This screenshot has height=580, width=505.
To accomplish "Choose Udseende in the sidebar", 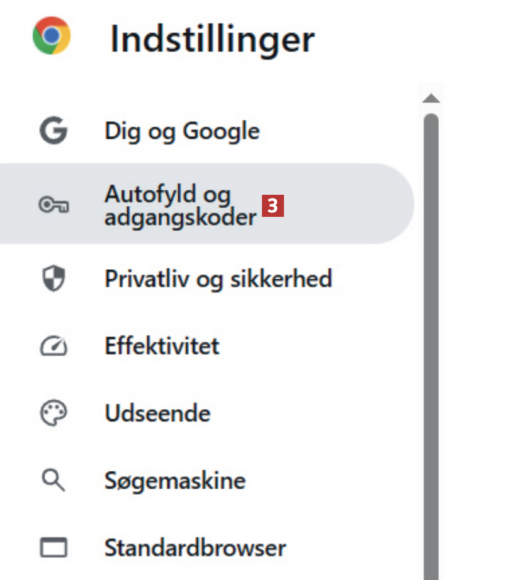I will [157, 414].
